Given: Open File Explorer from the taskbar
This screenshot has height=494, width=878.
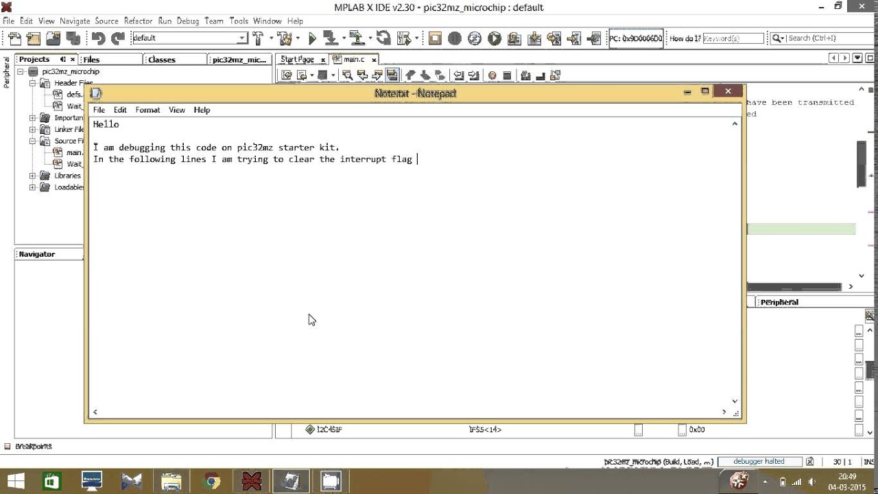Looking at the screenshot, I should 171,482.
